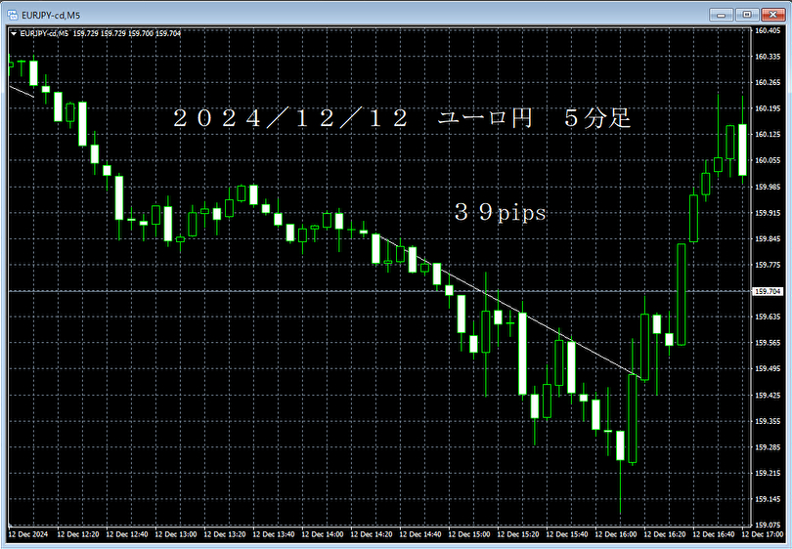Screen dimensions: 792x549
Task: Click the 159.985 price scale value
Action: (x=768, y=187)
